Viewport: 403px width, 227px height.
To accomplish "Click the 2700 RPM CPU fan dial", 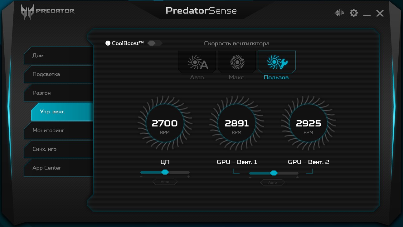I will coord(165,123).
